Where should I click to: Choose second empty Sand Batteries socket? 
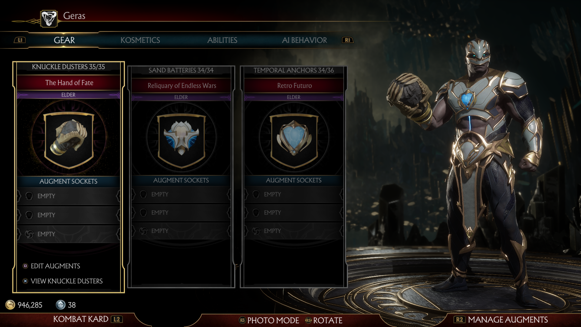(x=181, y=213)
